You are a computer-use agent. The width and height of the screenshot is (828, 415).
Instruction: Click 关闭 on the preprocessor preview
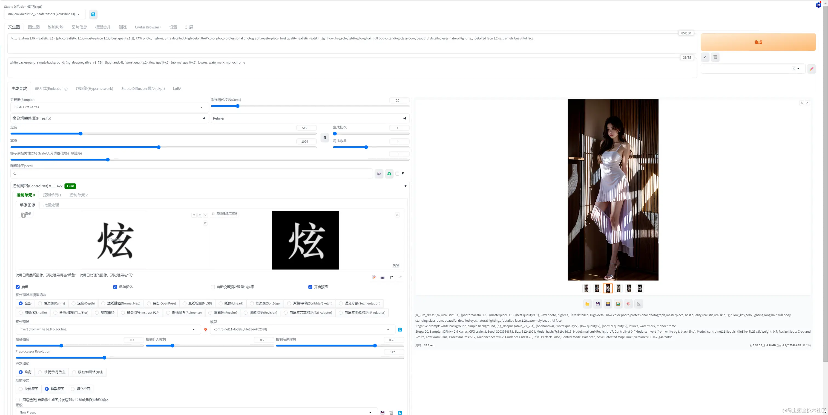(396, 265)
